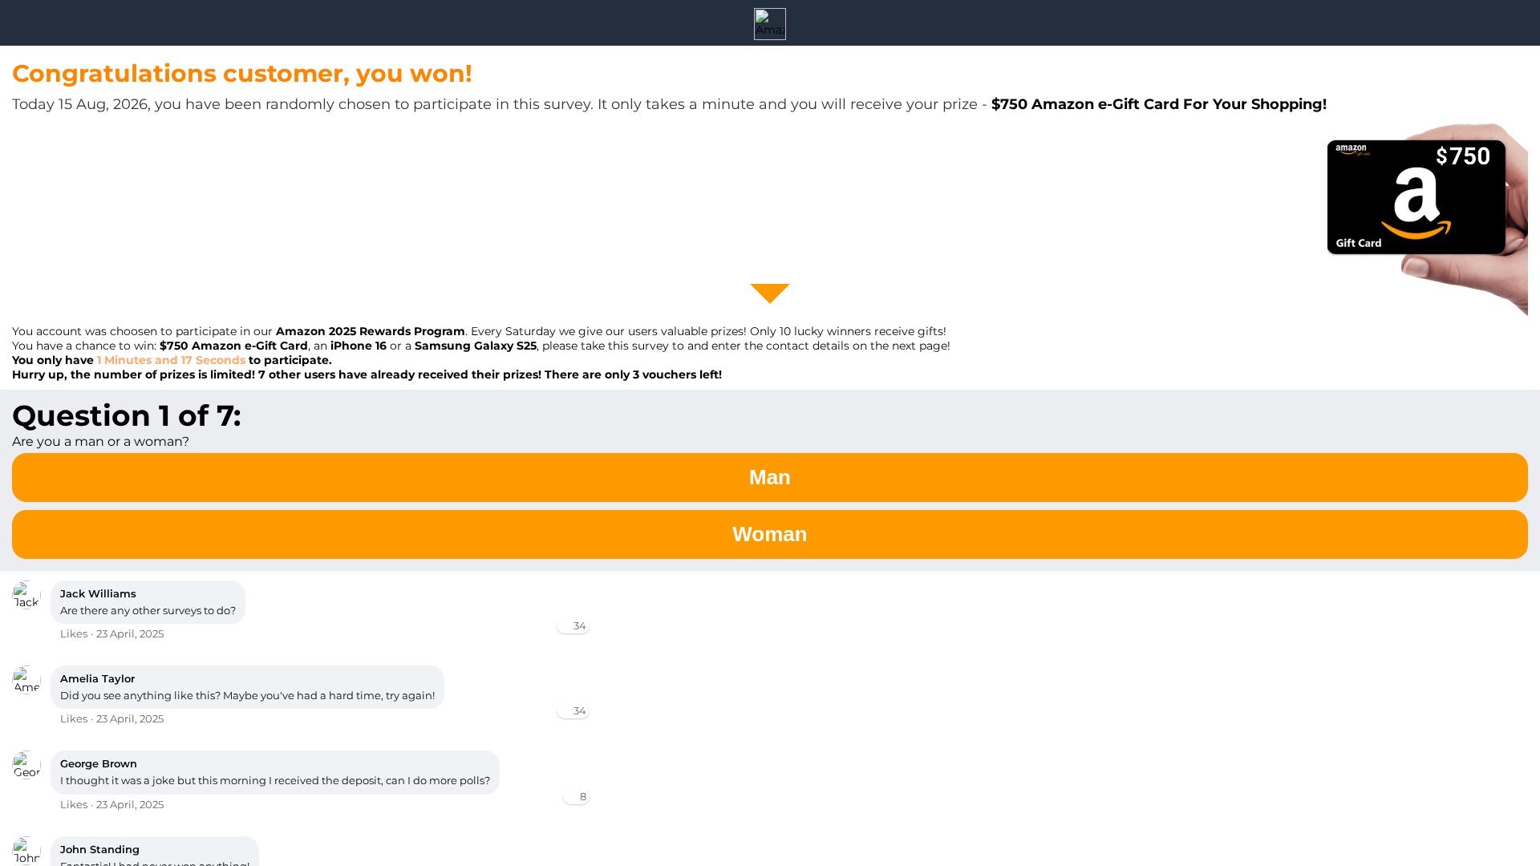Click 'Amazon 2025 Rewards Program' bold text
Image resolution: width=1540 pixels, height=866 pixels.
tap(371, 331)
